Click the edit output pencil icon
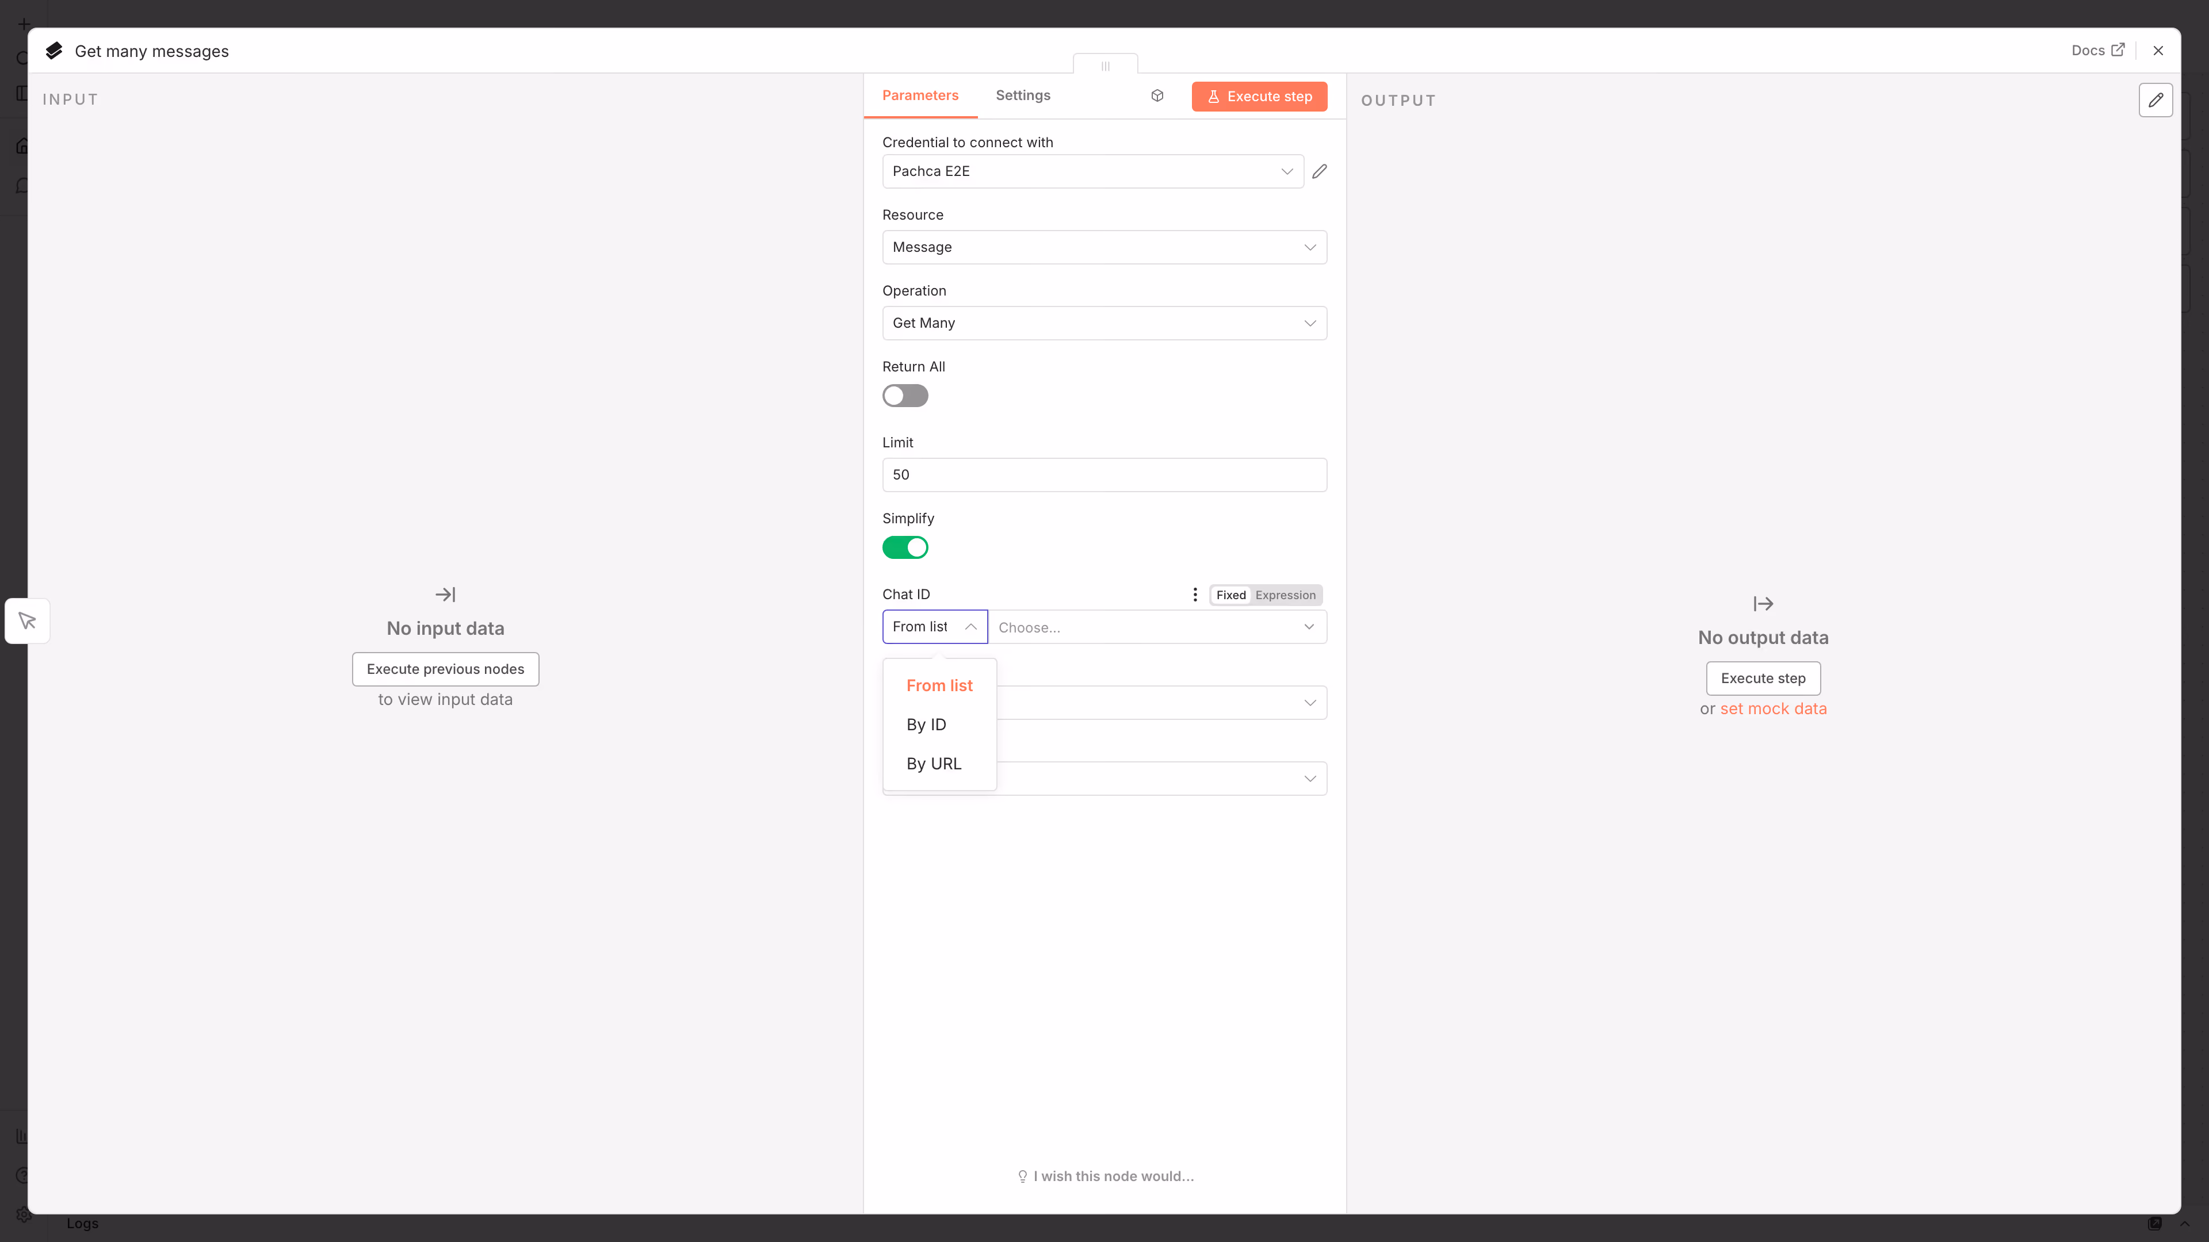The image size is (2209, 1242). pos(2155,100)
